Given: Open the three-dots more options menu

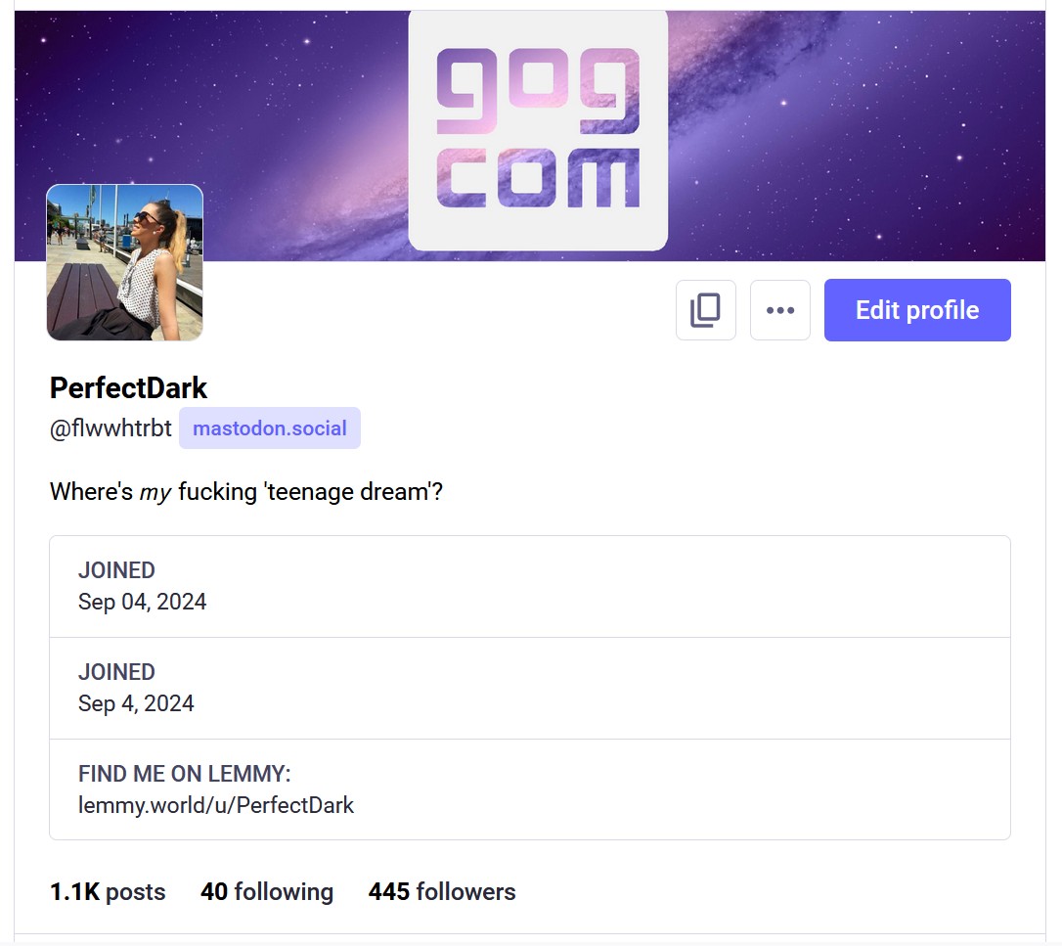Looking at the screenshot, I should 780,310.
